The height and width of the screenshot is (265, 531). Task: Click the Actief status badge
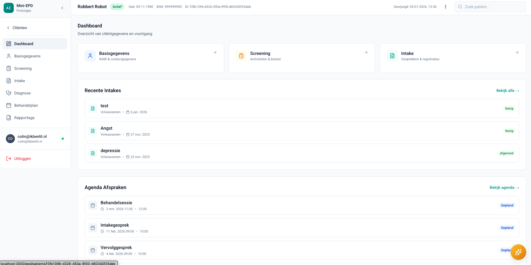117,7
